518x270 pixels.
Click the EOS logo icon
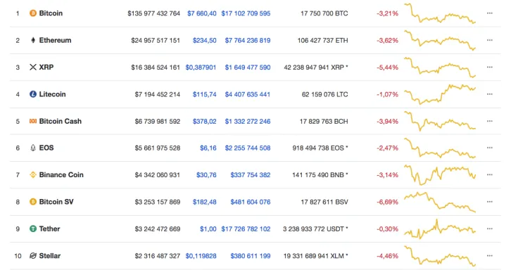tap(33, 148)
